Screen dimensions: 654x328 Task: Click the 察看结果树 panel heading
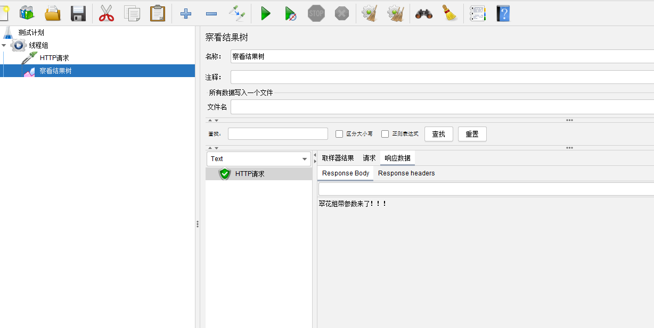(227, 37)
